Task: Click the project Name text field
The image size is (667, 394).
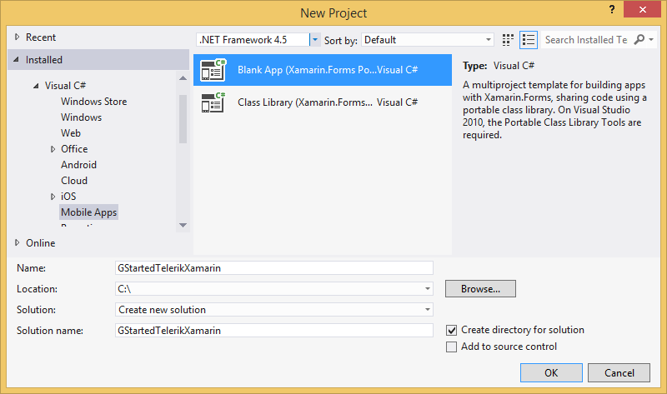Action: (274, 268)
